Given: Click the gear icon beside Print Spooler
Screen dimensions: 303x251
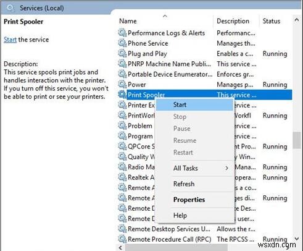Looking at the screenshot, I should [122, 95].
